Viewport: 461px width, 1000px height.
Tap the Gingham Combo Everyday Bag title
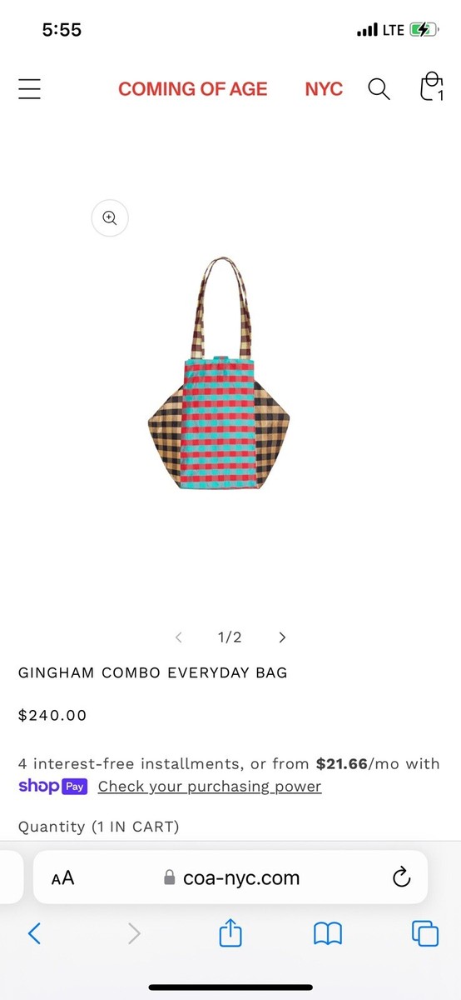point(153,672)
